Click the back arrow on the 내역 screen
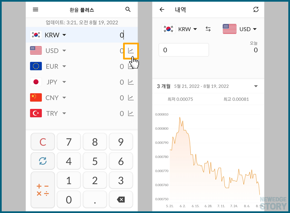The width and height of the screenshot is (290, 213). [x=162, y=10]
